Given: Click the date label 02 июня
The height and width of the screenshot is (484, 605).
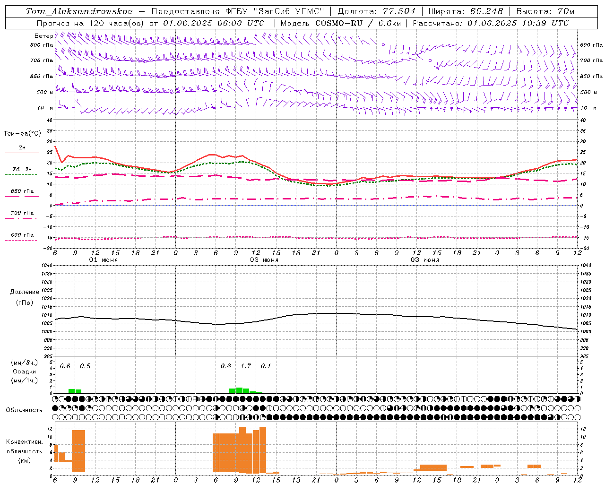Looking at the screenshot, I should (x=264, y=260).
